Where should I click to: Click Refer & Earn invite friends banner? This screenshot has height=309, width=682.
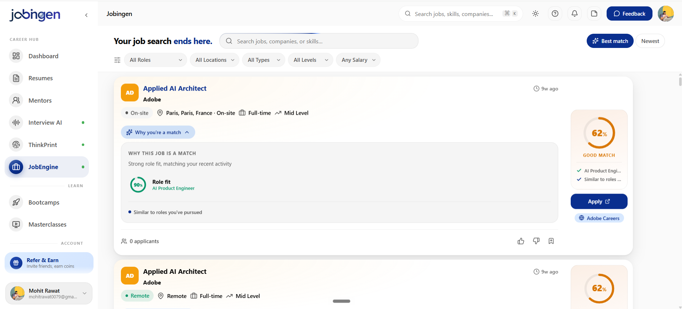click(x=49, y=263)
